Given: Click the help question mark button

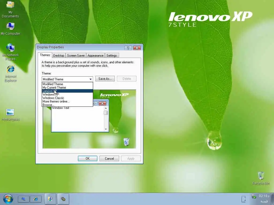Looking at the screenshot, I should (x=128, y=48).
